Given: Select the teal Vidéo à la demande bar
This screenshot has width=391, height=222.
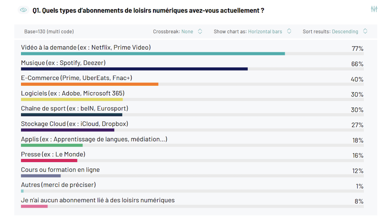Looking at the screenshot, I should click(153, 54).
